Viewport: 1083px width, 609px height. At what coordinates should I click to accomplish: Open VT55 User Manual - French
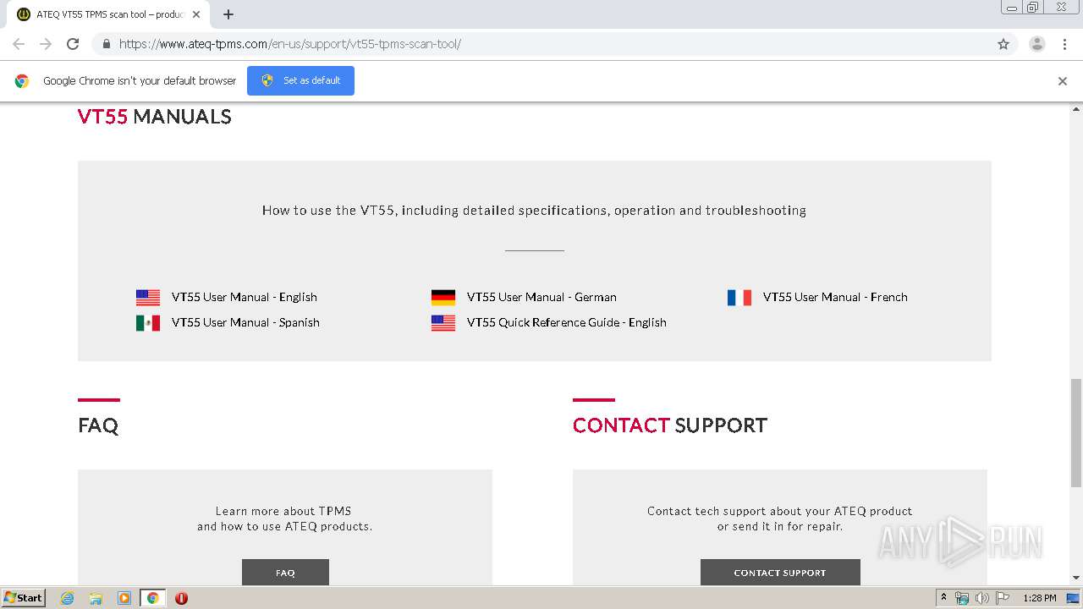click(x=835, y=298)
